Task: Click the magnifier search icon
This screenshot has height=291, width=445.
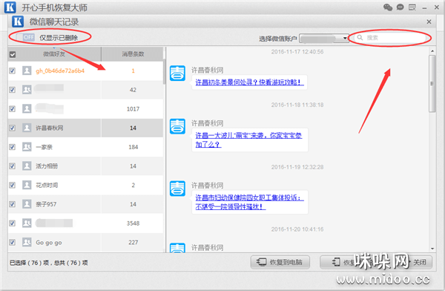Action: (x=360, y=38)
